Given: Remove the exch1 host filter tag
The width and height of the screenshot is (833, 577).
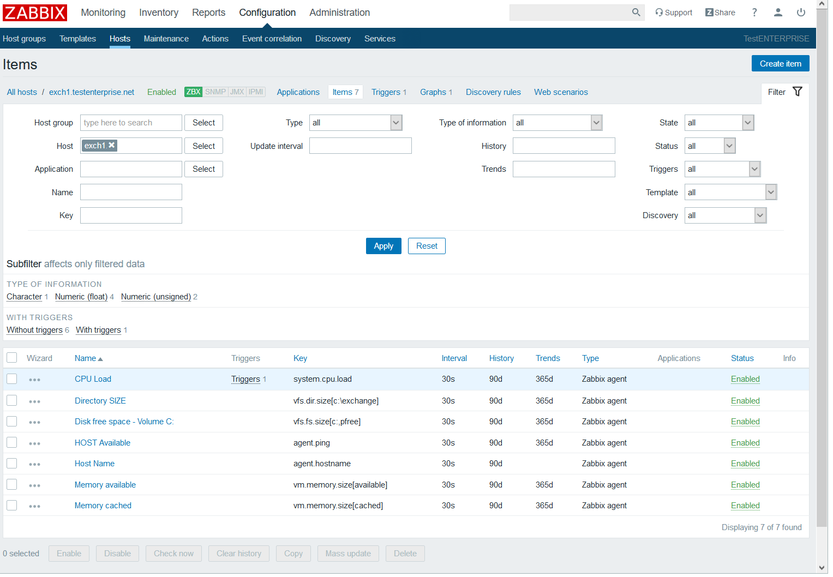Looking at the screenshot, I should (112, 145).
